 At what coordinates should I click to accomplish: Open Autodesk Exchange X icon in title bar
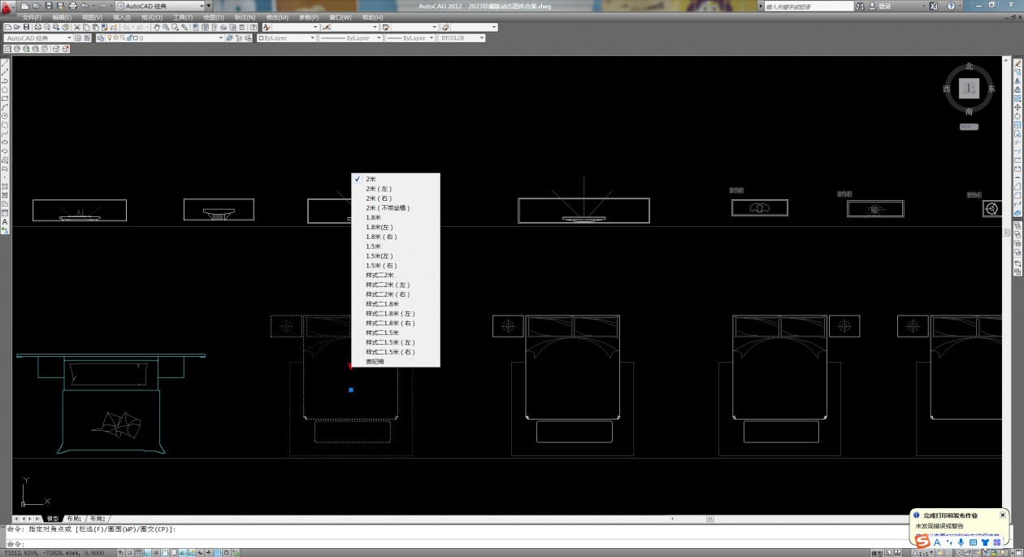click(x=933, y=6)
